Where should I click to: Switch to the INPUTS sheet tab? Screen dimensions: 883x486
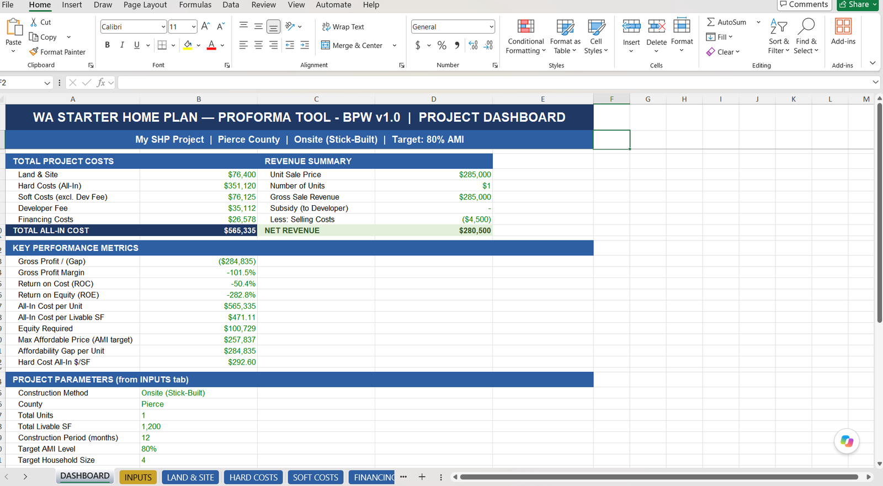(x=138, y=477)
